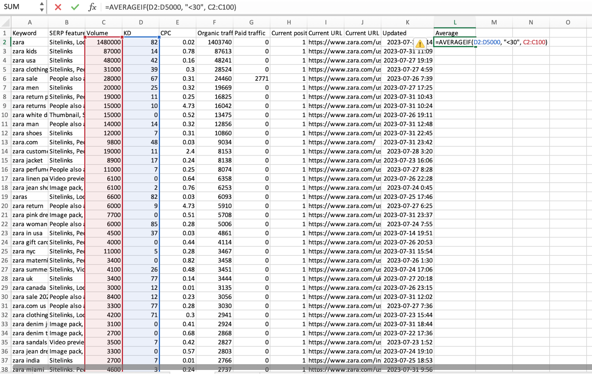The image size is (592, 374).
Task: Click inside the formula bar text
Action: click(x=171, y=7)
